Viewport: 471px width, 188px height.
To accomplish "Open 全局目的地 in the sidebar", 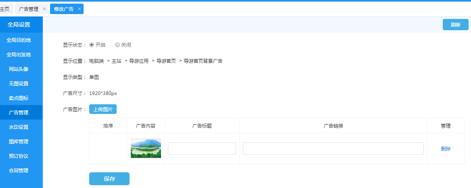I will click(x=19, y=40).
